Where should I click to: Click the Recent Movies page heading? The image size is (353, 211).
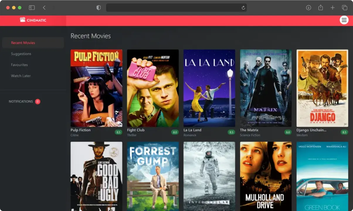coord(91,36)
